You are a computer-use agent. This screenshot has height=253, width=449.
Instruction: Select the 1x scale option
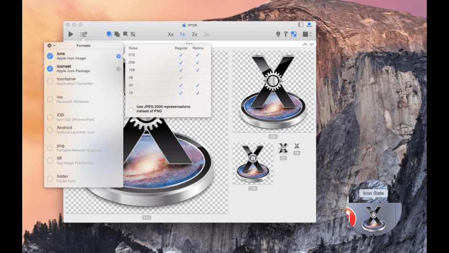tap(182, 35)
